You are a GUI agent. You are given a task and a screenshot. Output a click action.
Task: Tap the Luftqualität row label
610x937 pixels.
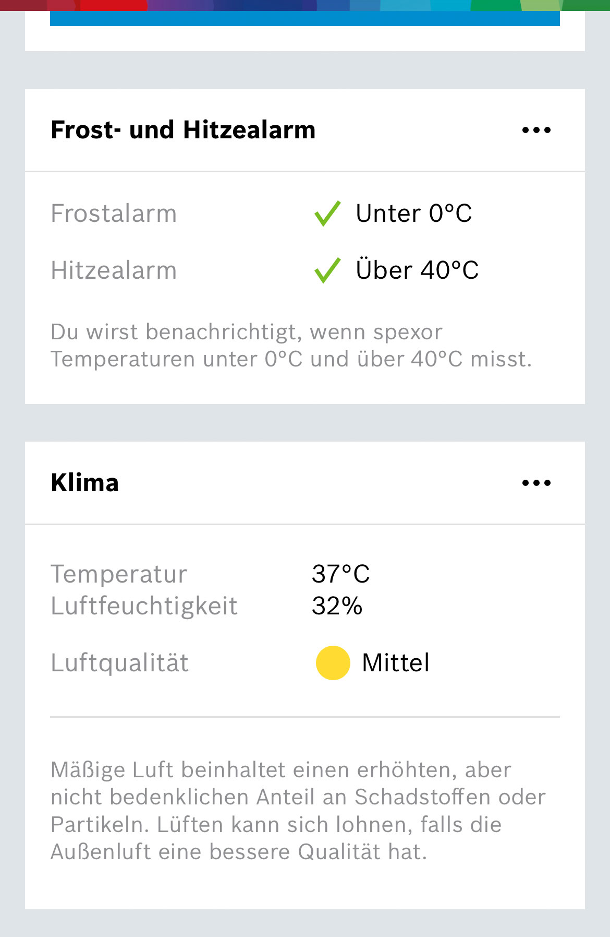coord(119,663)
